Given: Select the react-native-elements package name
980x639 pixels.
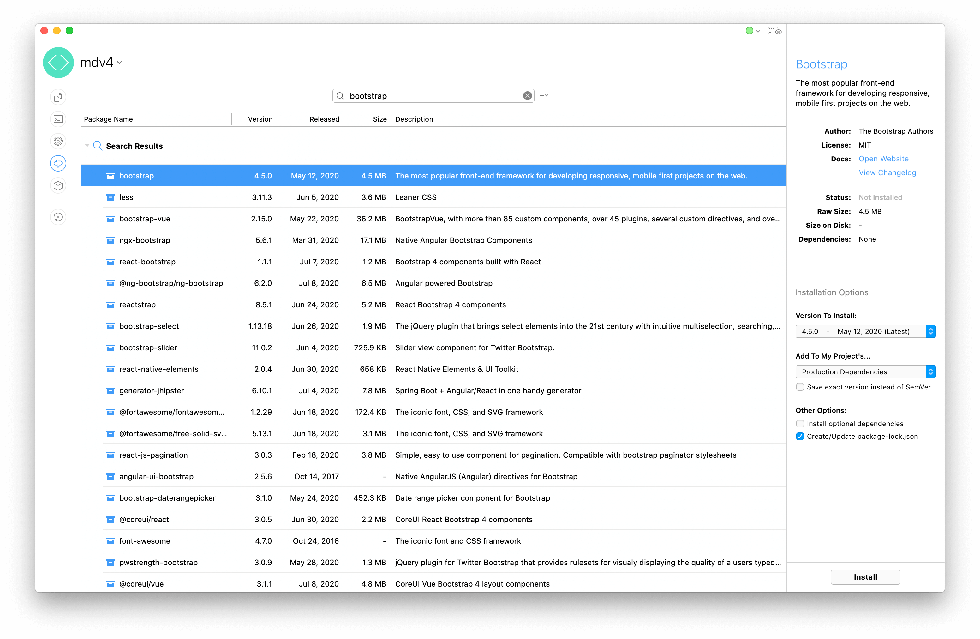Looking at the screenshot, I should tap(158, 369).
